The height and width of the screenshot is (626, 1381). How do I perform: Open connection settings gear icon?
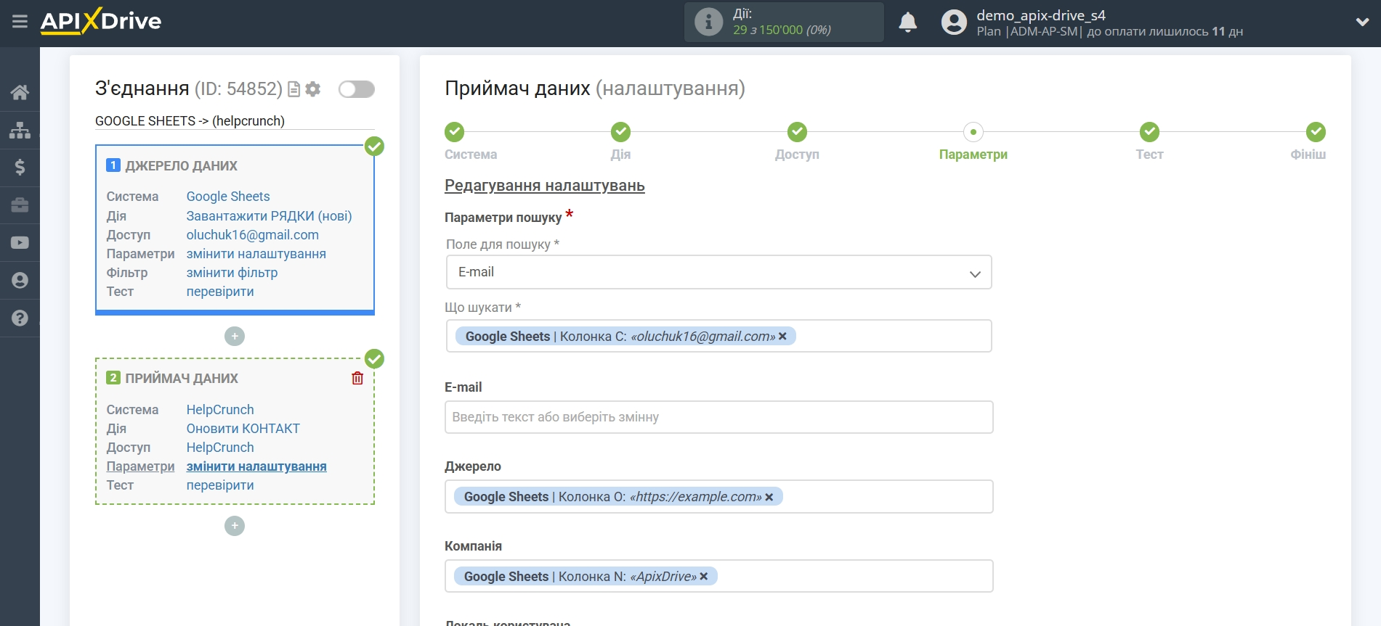point(313,89)
